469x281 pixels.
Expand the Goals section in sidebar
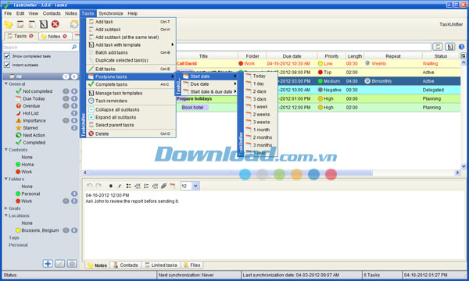[6, 208]
